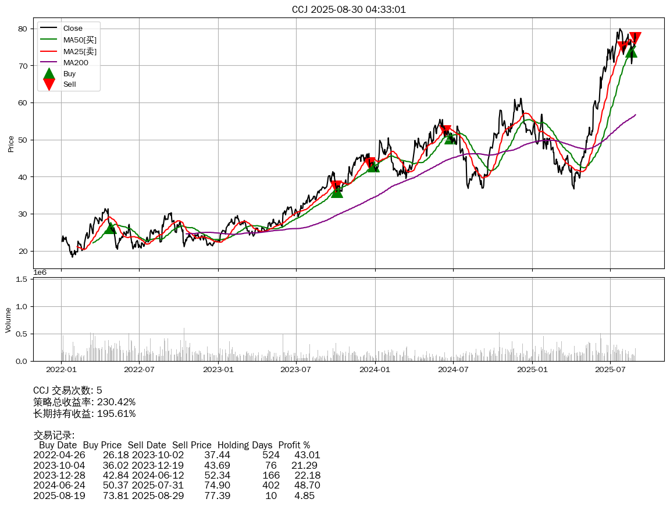Click the 2024-01 x-axis tick label
This screenshot has width=670, height=506.
(x=375, y=369)
